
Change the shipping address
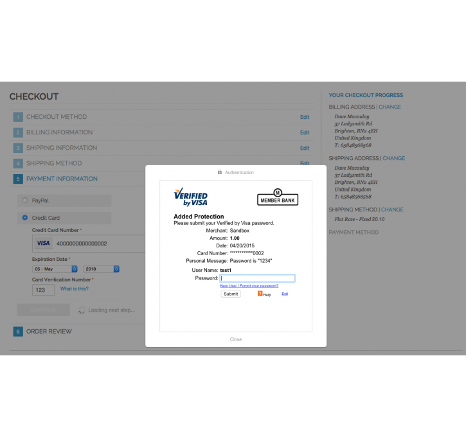393,158
